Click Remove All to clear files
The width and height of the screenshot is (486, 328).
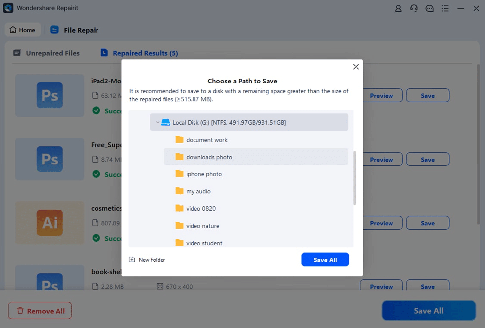tap(40, 310)
